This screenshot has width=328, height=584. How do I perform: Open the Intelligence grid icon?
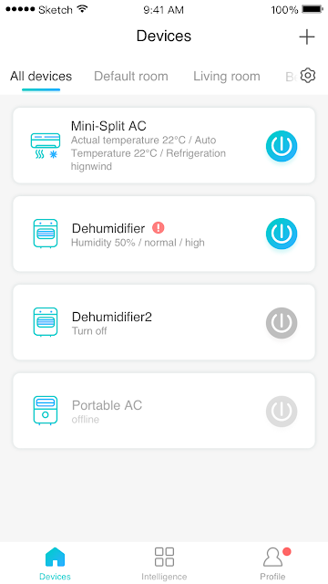[x=164, y=557]
